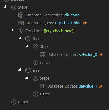Screen dimensions: 109x110
Task: Click the play icon beside else Steps
Action: click(35, 78)
